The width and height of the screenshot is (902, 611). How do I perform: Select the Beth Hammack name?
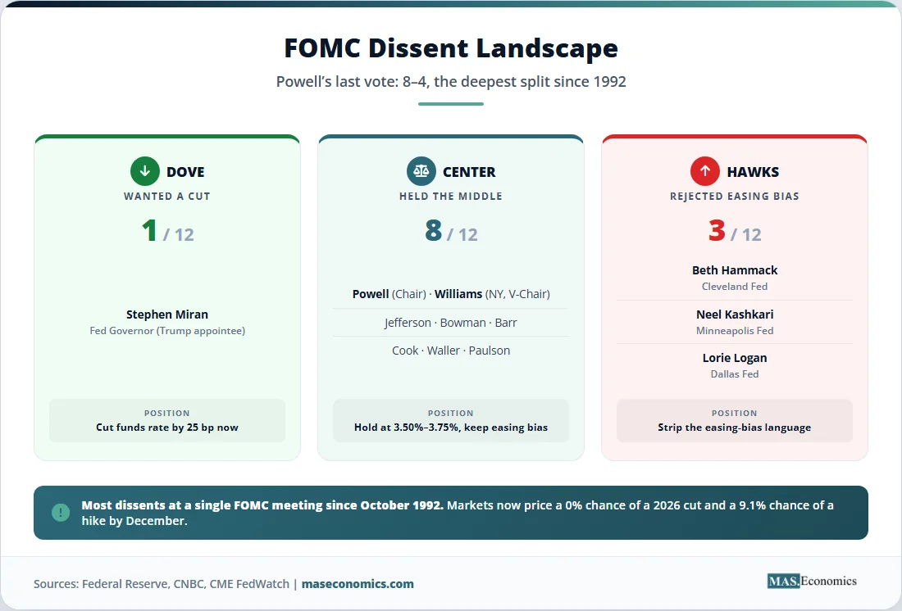[735, 270]
